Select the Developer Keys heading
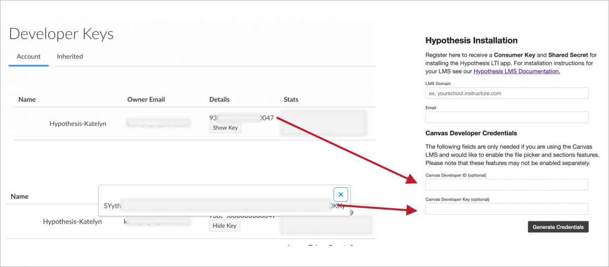The height and width of the screenshot is (267, 609). (x=61, y=34)
